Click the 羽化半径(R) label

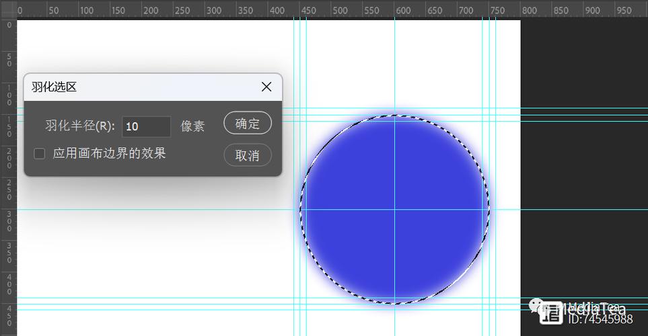[x=80, y=126]
